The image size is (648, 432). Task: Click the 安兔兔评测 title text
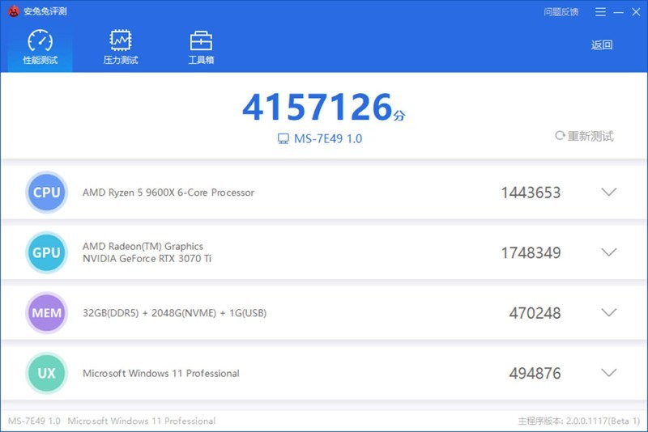(45, 11)
